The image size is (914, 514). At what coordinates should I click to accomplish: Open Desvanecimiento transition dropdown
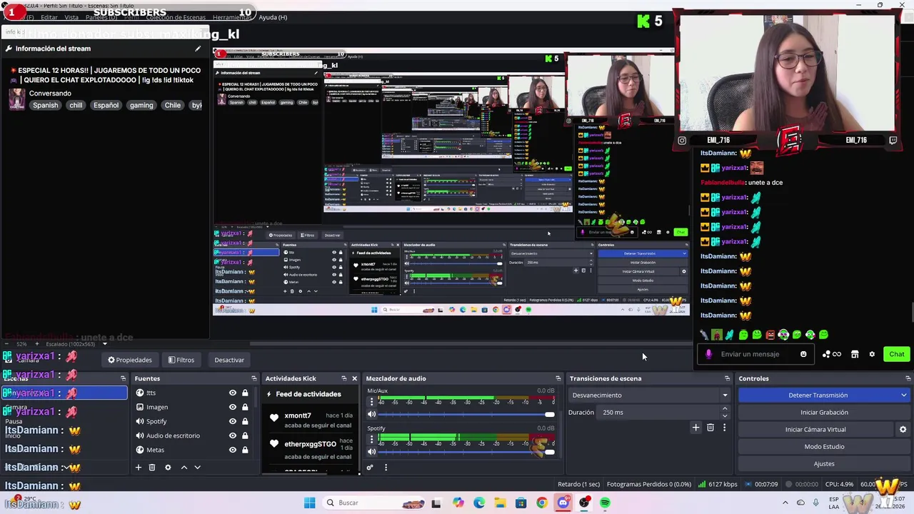pos(650,395)
